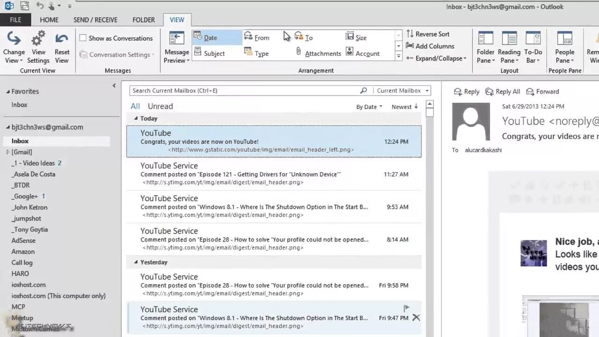Click Add Columns

pos(430,46)
